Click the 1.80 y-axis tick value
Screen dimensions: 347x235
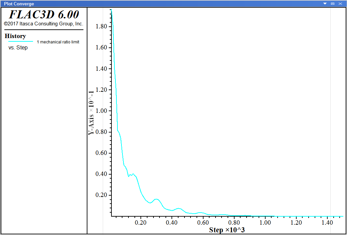point(101,27)
